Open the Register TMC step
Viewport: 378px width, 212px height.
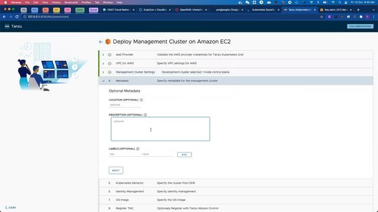(236, 208)
